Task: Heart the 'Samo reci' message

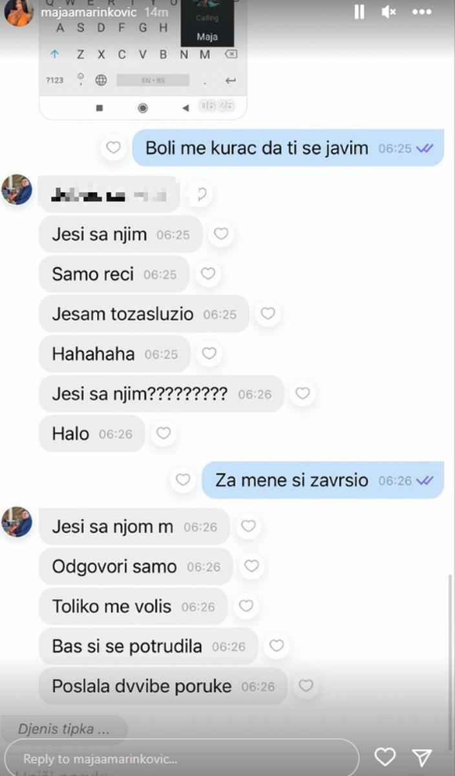Action: [x=207, y=274]
